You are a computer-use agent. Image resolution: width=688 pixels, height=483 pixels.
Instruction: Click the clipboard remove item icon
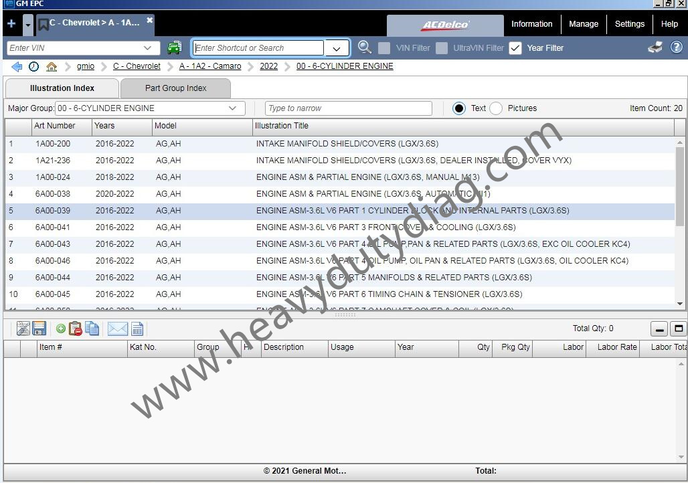click(x=76, y=328)
